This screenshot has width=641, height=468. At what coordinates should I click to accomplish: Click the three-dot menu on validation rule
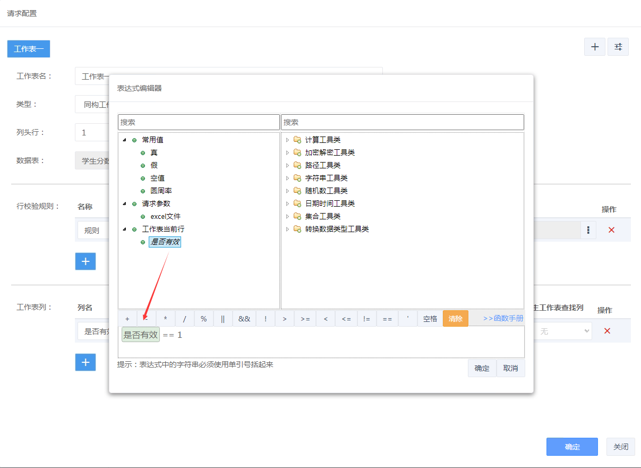[588, 230]
